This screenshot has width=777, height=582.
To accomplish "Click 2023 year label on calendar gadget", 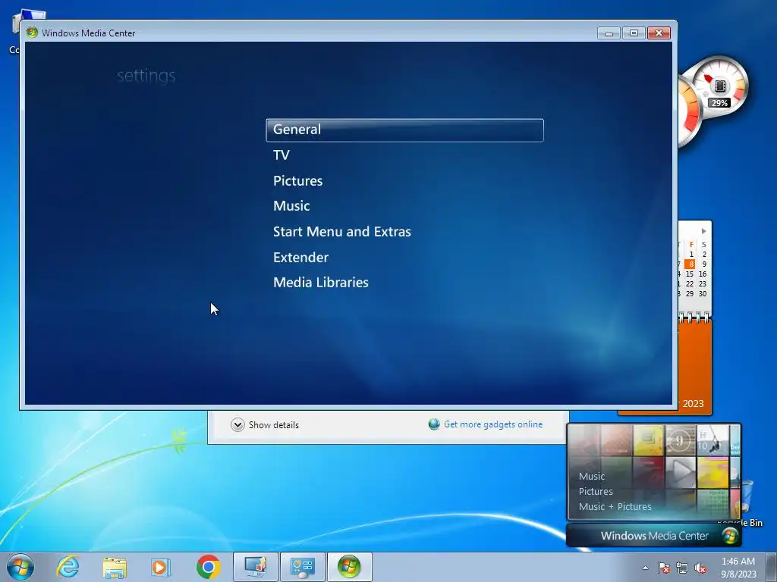I will (693, 403).
